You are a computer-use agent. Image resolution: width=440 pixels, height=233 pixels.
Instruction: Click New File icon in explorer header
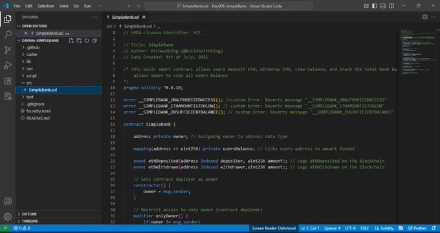coord(71,41)
